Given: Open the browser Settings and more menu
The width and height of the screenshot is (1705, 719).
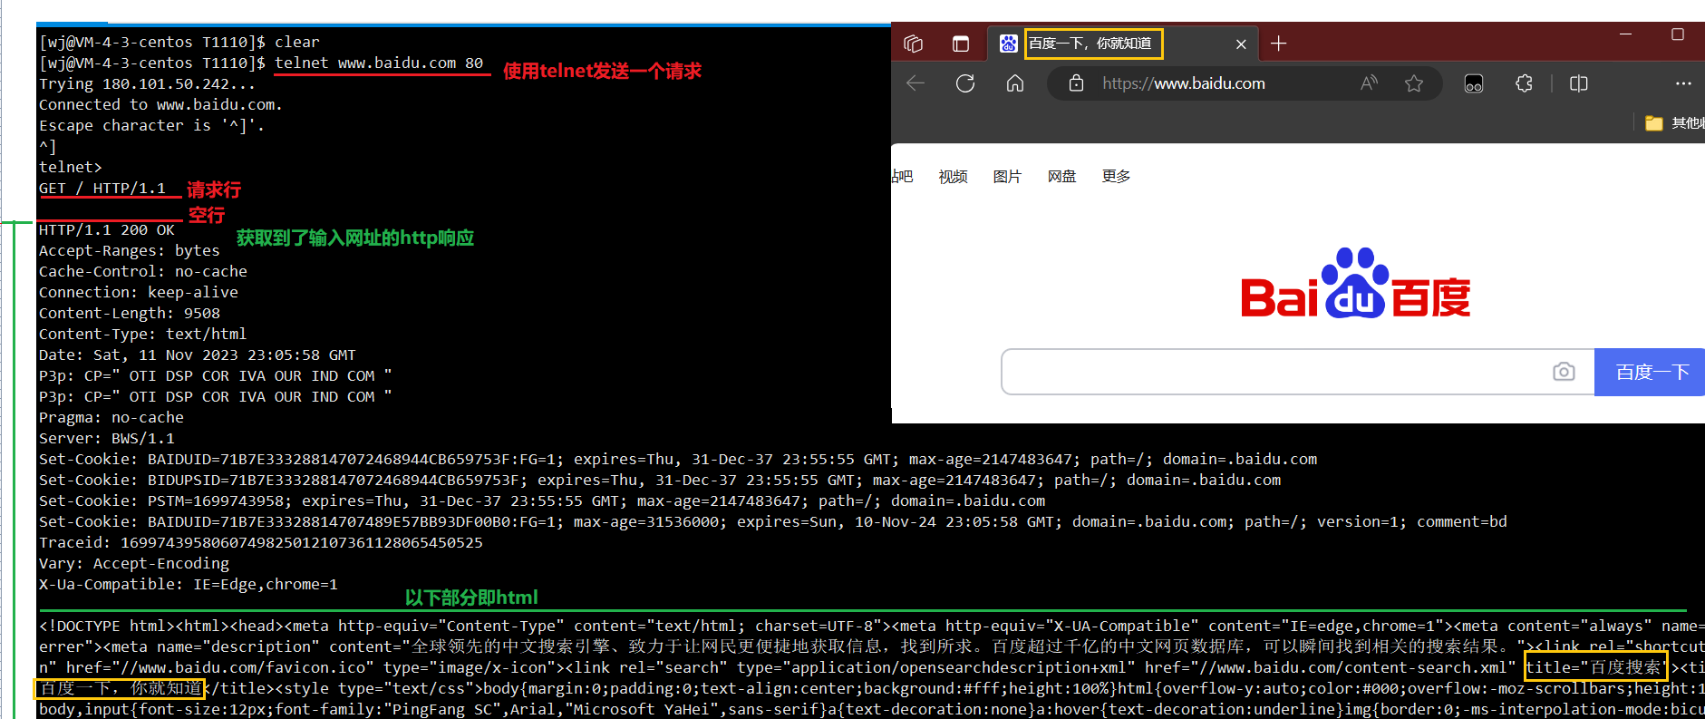Looking at the screenshot, I should pos(1683,83).
